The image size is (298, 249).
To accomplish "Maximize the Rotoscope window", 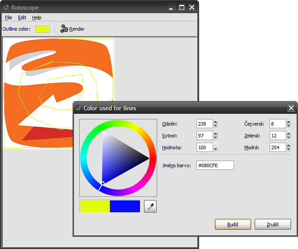I will pos(182,7).
